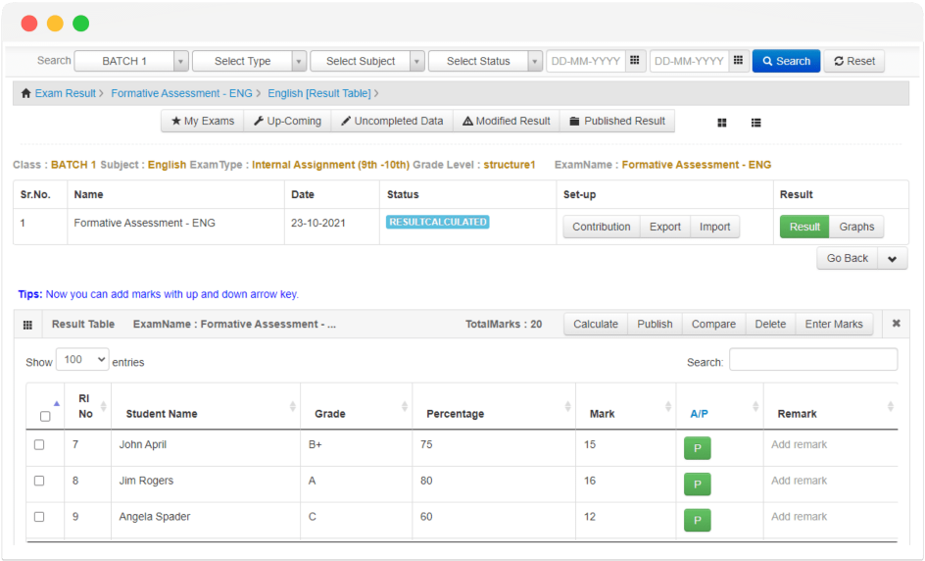Click the Delete button
The height and width of the screenshot is (561, 925).
770,325
